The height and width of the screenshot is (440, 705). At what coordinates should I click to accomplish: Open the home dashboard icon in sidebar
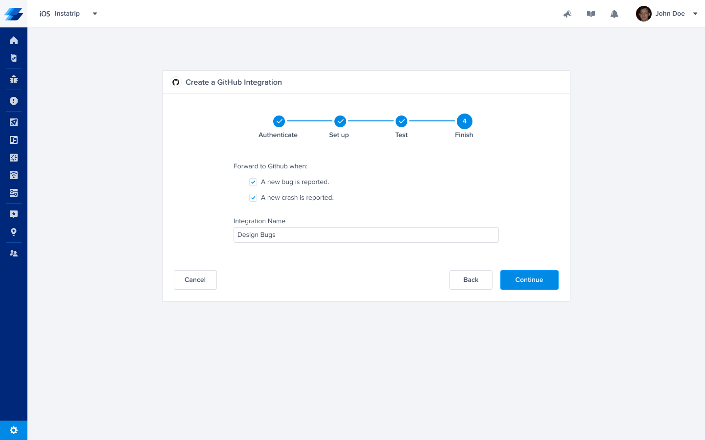point(14,40)
